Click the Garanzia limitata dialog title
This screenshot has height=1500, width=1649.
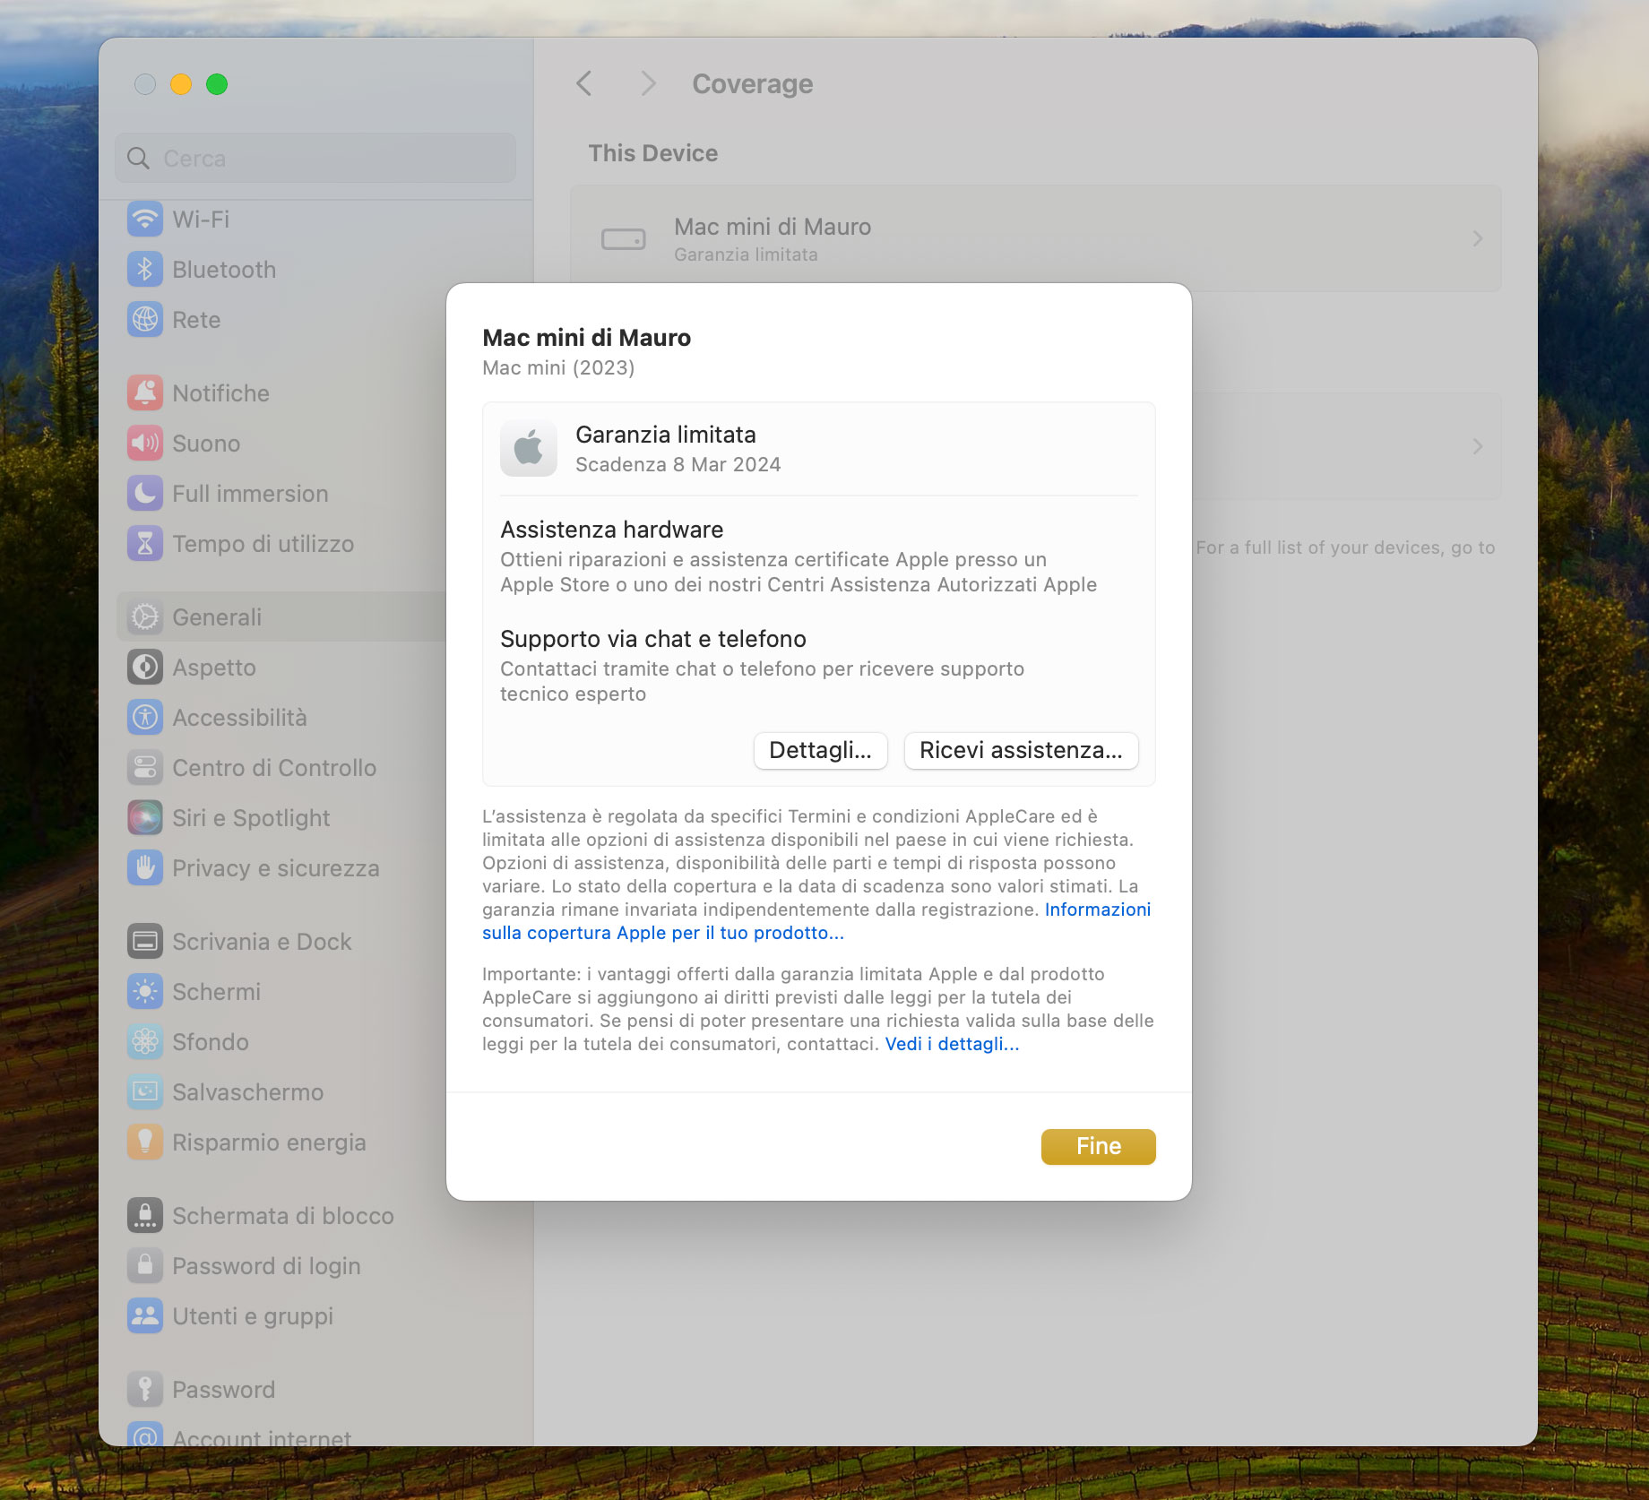(666, 435)
